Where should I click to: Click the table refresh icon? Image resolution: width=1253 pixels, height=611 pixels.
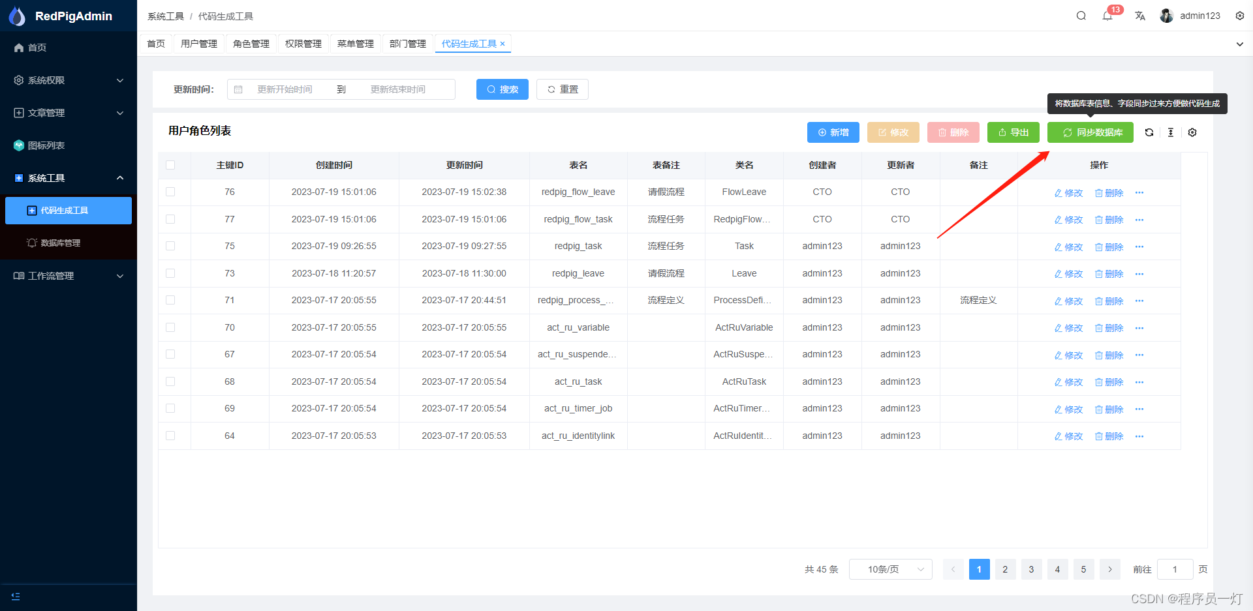pyautogui.click(x=1149, y=132)
